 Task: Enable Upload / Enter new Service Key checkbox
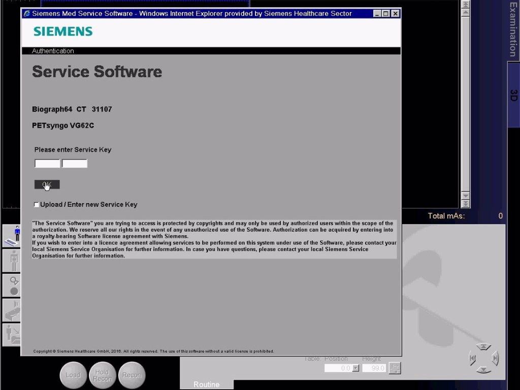point(36,205)
